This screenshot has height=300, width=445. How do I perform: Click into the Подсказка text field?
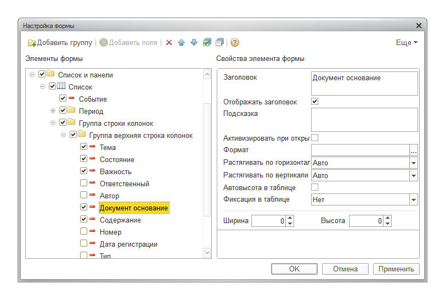pos(364,119)
